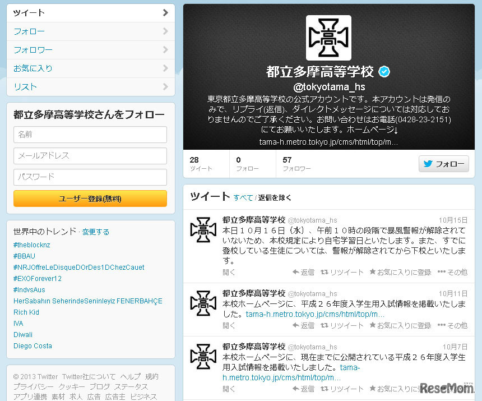Click inside the パスワード input field
Screen dimensions: 482x401
pos(90,177)
